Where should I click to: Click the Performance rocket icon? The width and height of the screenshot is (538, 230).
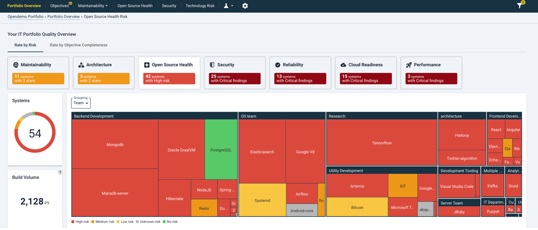pyautogui.click(x=409, y=65)
